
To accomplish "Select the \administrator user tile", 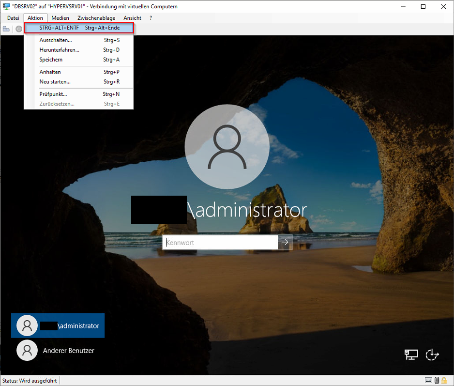I will [58, 325].
